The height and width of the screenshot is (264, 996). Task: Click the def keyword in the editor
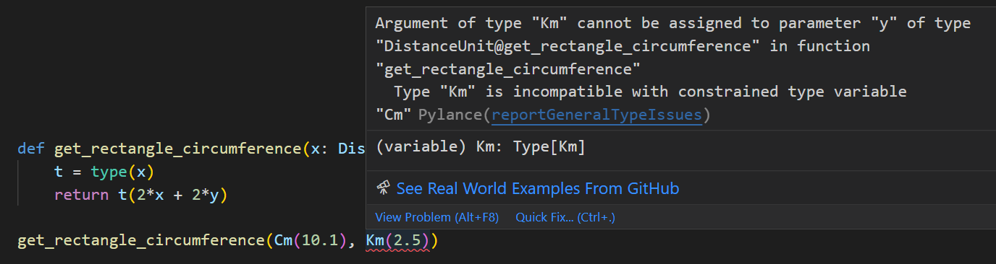(x=31, y=149)
